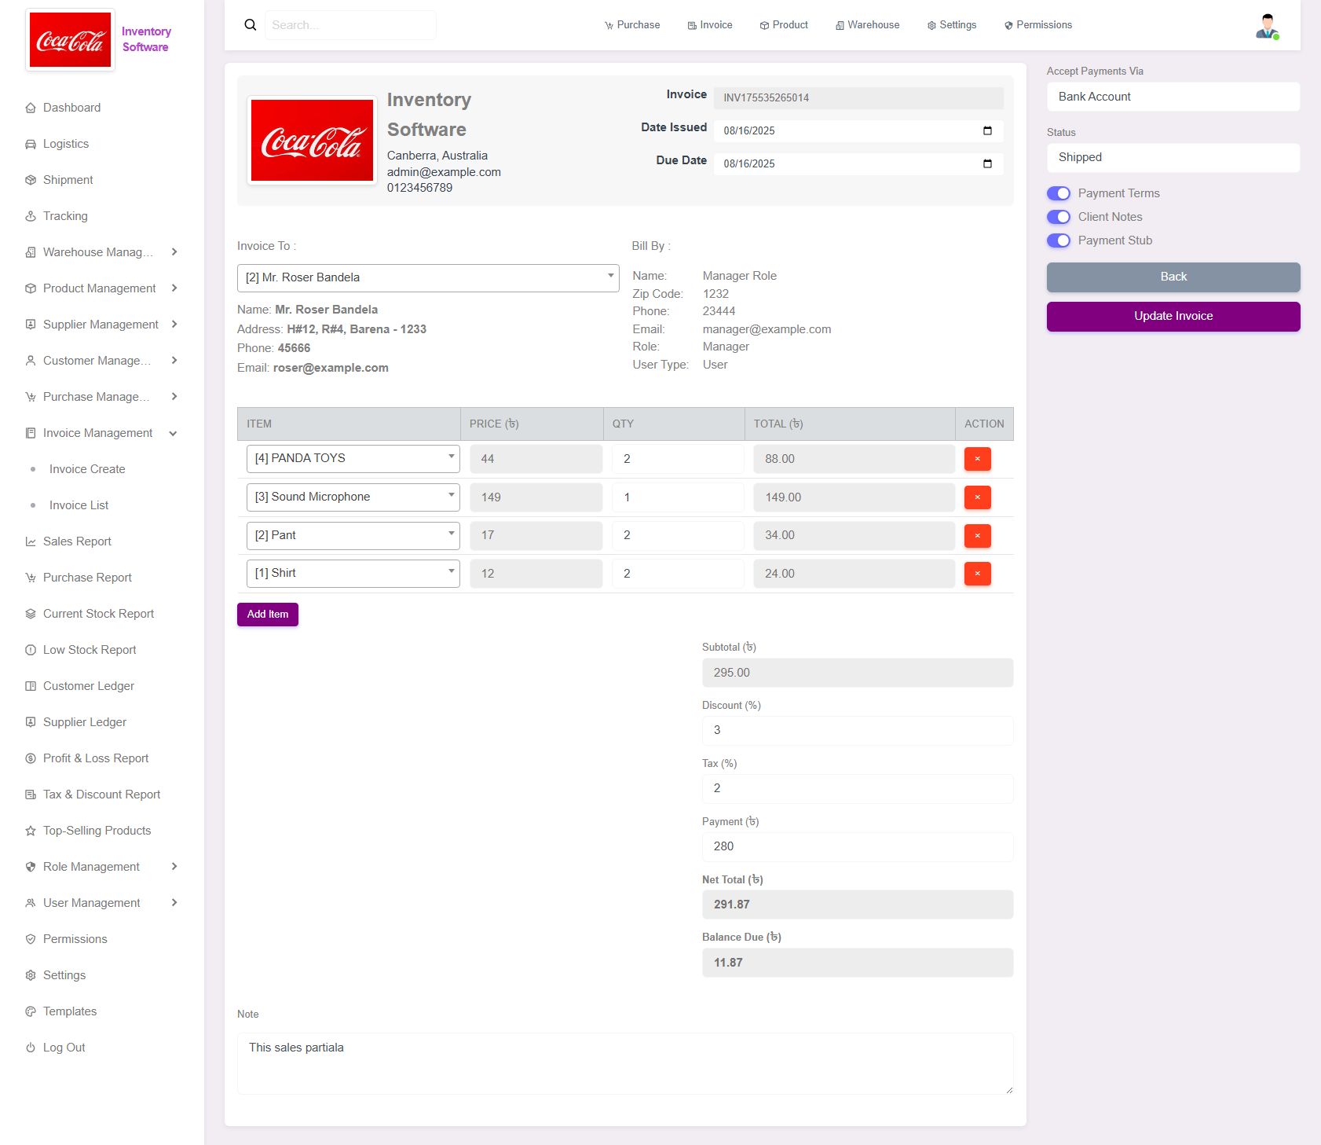This screenshot has width=1321, height=1145.
Task: Open calendar picker for Due Date
Action: point(987,163)
